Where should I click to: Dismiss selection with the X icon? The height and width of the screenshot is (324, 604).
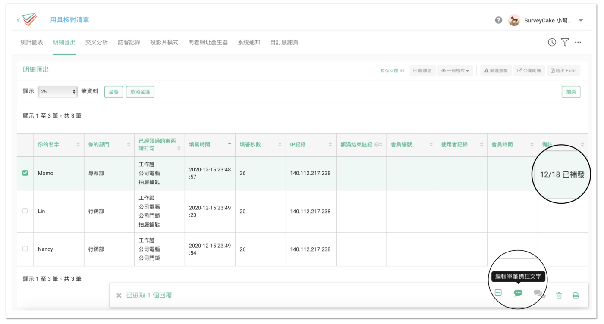[119, 296]
